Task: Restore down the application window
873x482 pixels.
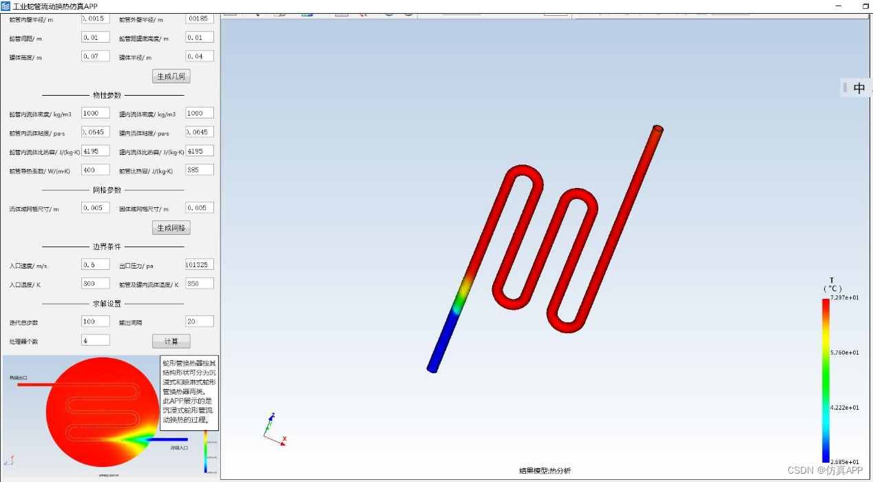Action: 866,6
